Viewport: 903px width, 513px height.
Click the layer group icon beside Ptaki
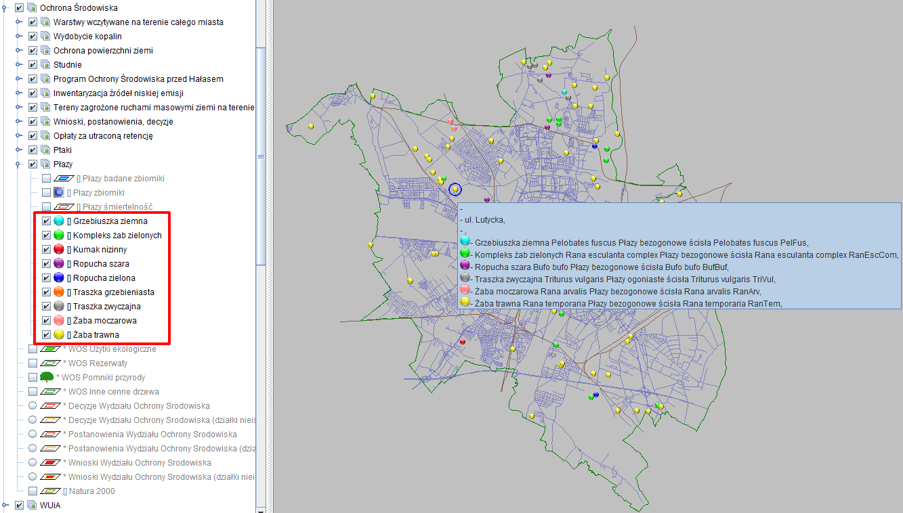tap(45, 150)
